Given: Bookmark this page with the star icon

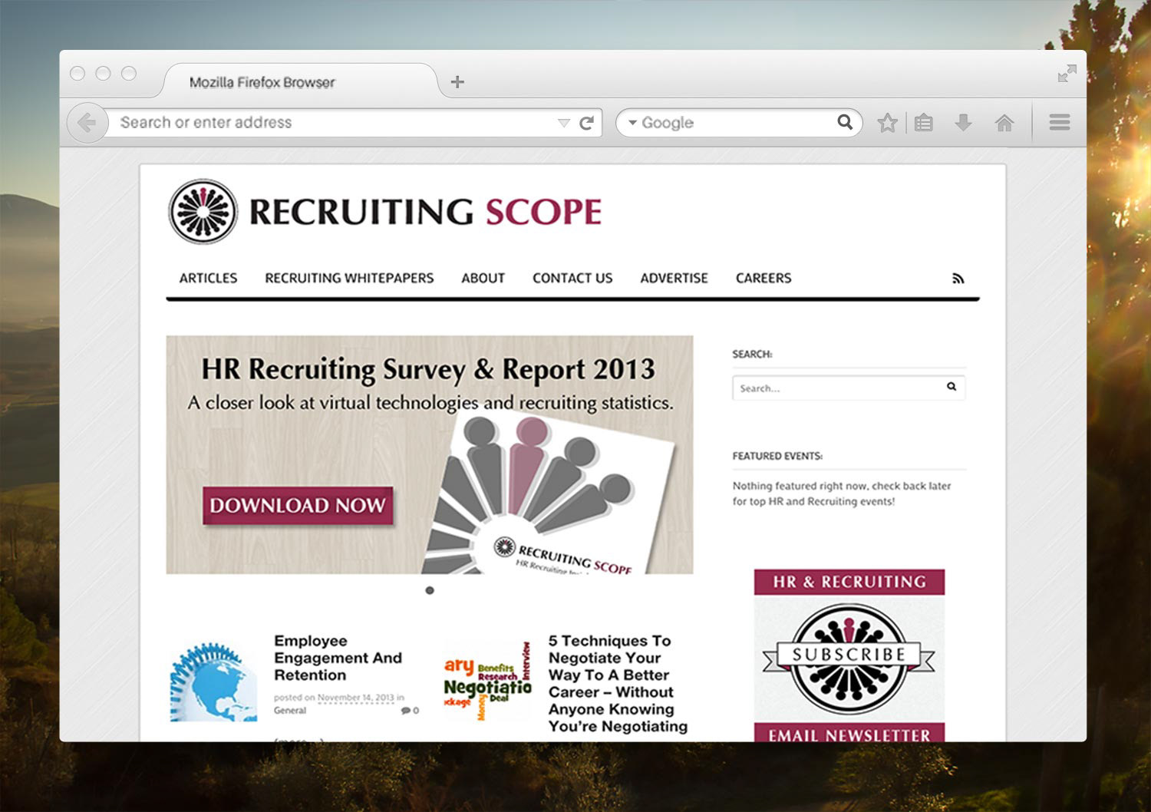Looking at the screenshot, I should coord(887,123).
